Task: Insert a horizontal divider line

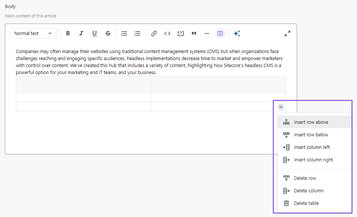Action: click(207, 34)
